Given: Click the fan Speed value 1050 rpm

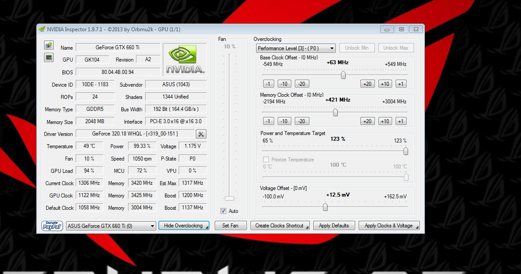Looking at the screenshot, I should coord(142,159).
